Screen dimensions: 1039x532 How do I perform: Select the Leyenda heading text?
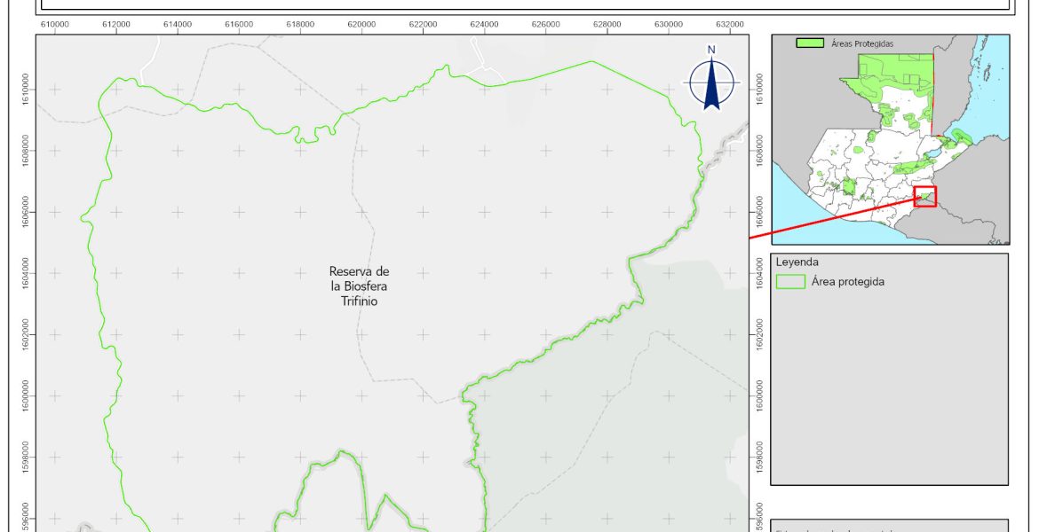[797, 262]
